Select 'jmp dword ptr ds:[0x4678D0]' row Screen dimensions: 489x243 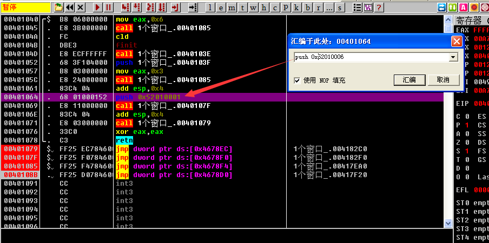click(222, 175)
